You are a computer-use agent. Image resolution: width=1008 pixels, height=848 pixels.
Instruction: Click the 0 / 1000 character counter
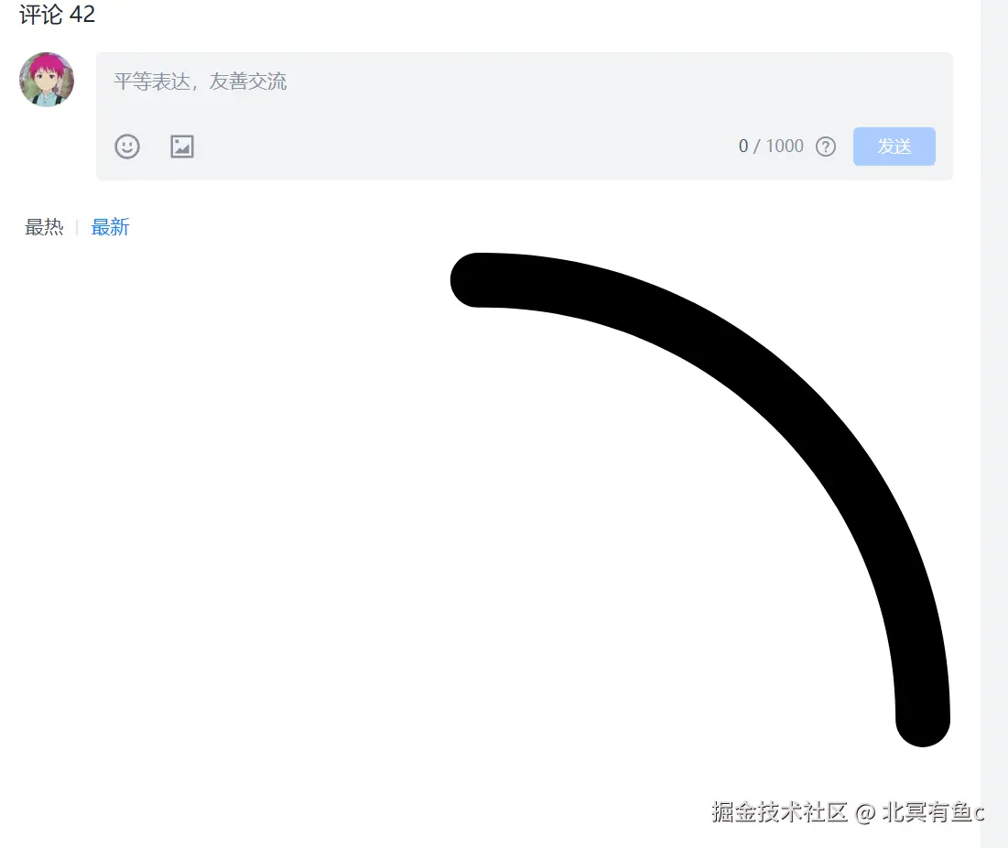coord(769,147)
